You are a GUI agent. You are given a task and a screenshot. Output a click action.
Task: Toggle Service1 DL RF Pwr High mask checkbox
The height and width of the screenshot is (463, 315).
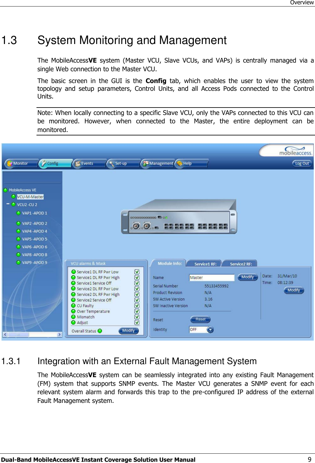137,278
